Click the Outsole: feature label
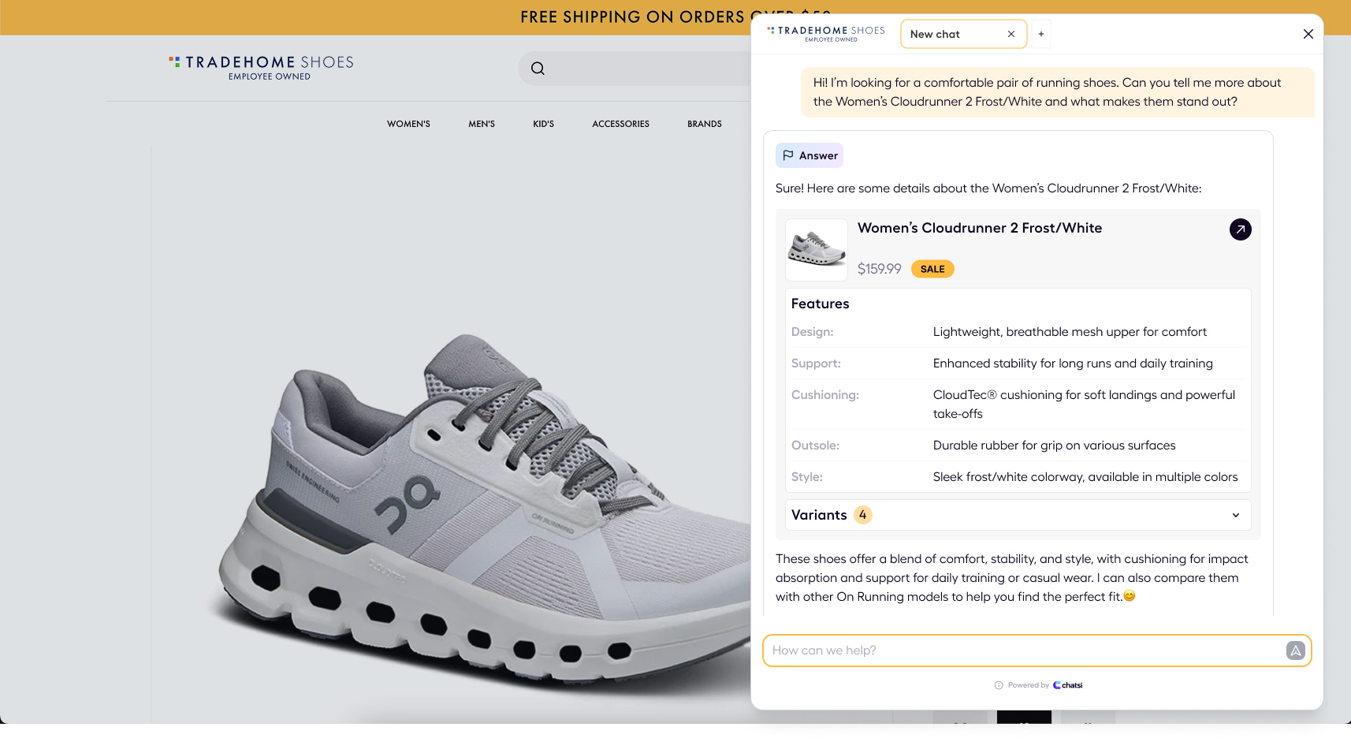Screen dimensions: 1351x742 pyautogui.click(x=815, y=446)
